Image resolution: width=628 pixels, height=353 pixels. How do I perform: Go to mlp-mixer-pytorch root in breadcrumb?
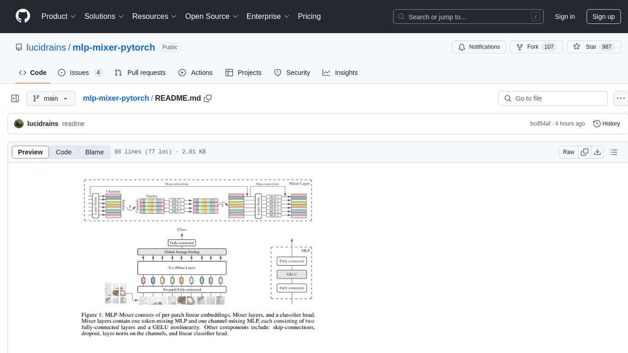pos(116,98)
